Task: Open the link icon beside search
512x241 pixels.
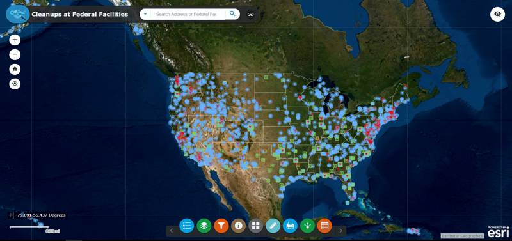Action: click(250, 14)
